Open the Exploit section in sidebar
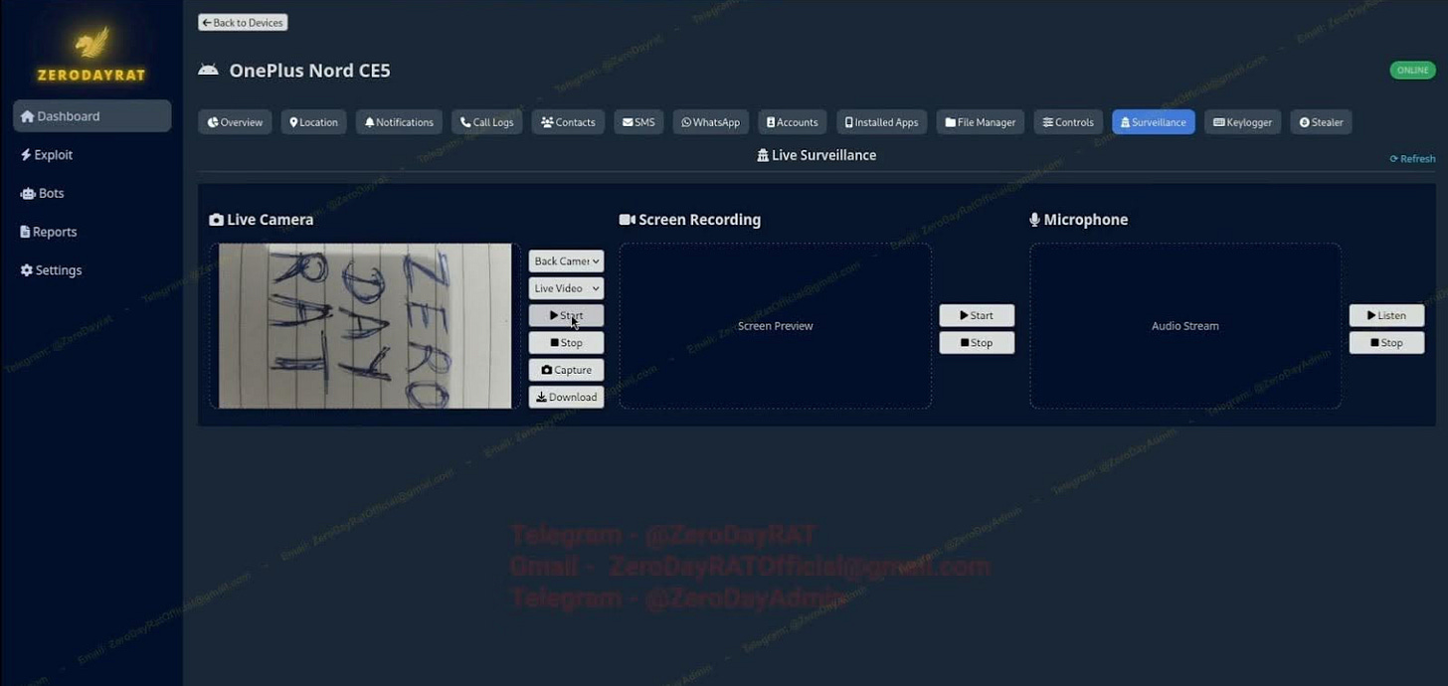The image size is (1448, 686). tap(47, 155)
